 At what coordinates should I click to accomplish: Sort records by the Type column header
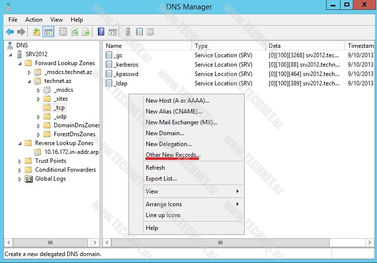[228, 46]
